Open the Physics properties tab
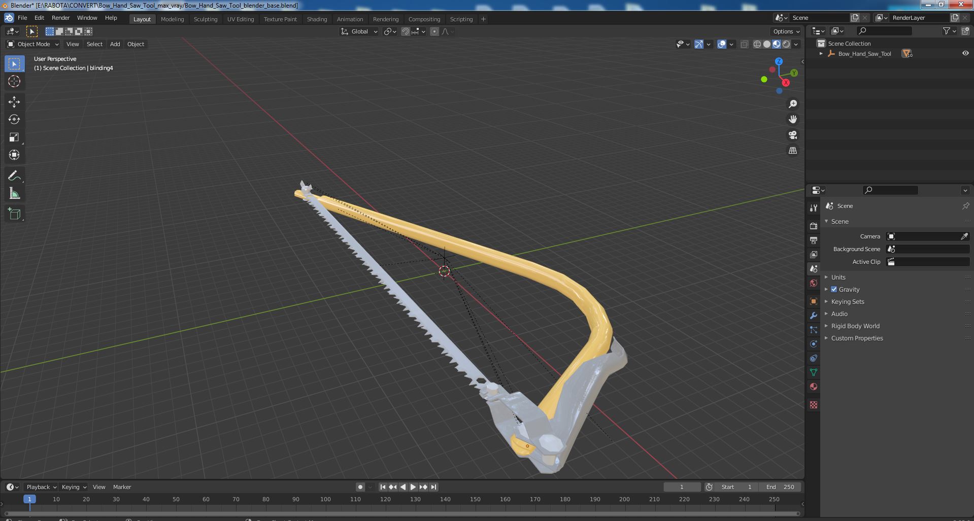The image size is (974, 521). coord(814,344)
